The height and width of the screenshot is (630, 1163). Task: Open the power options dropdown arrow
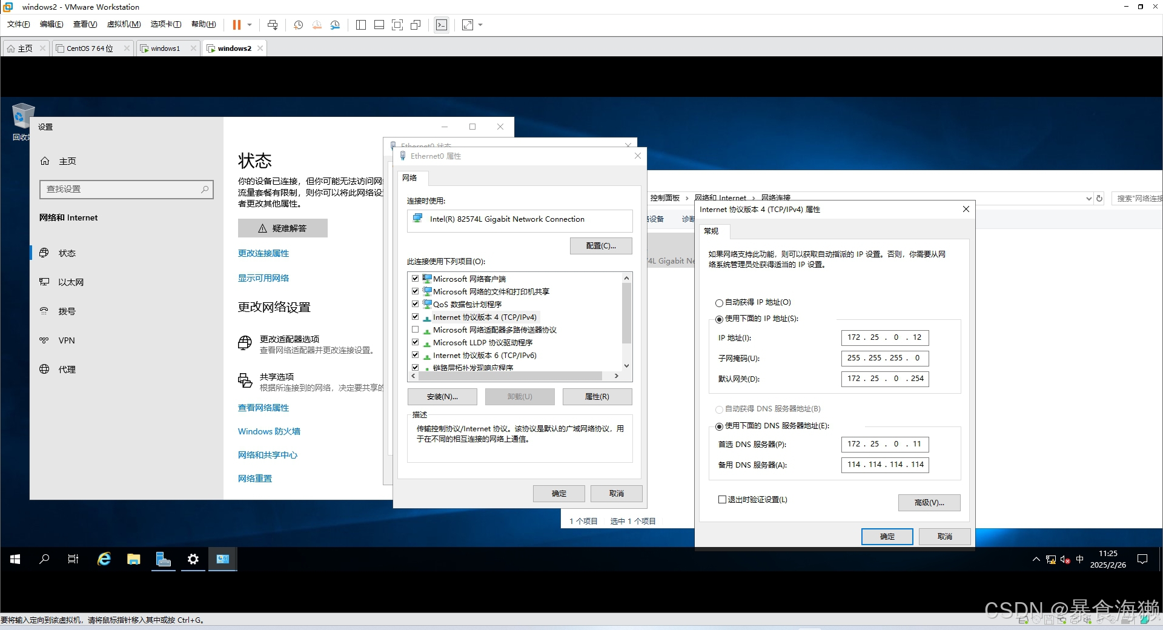click(250, 25)
